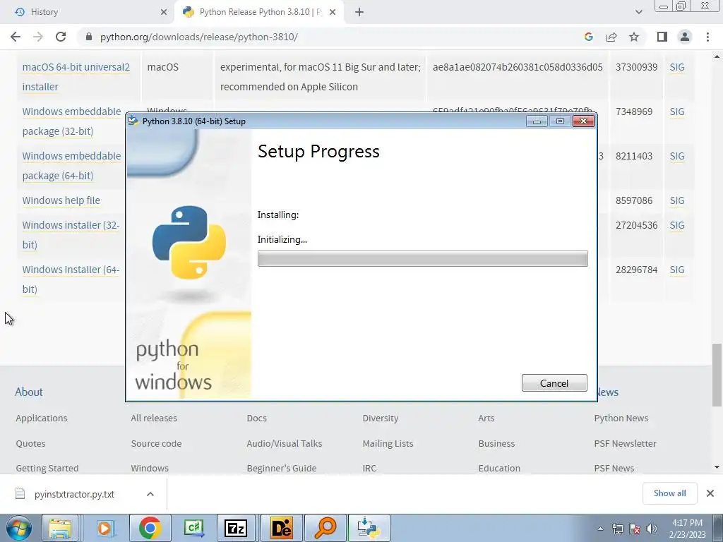Open All releases footer link
Viewport: 723px width, 542px height.
154,418
